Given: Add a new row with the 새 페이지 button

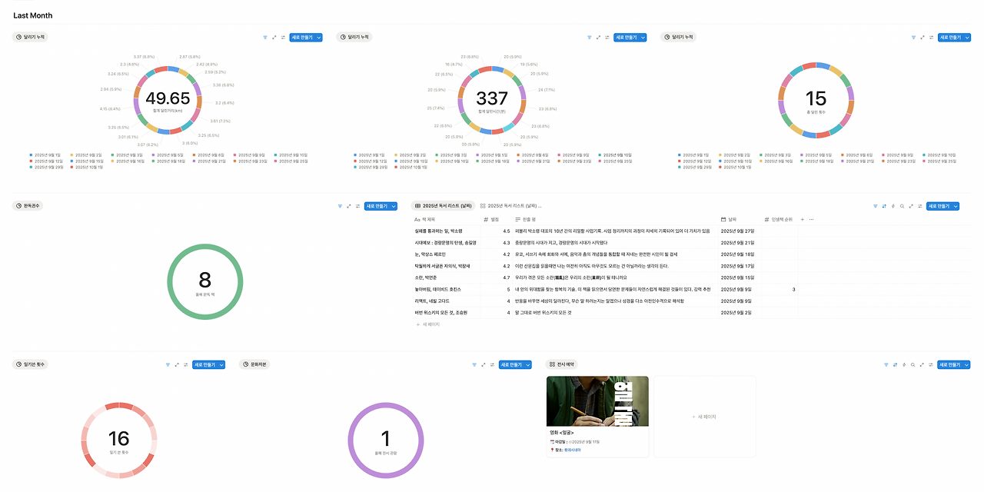Looking at the screenshot, I should tap(427, 324).
